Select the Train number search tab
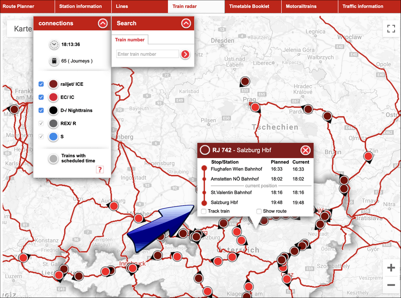This screenshot has width=401, height=298. click(130, 40)
